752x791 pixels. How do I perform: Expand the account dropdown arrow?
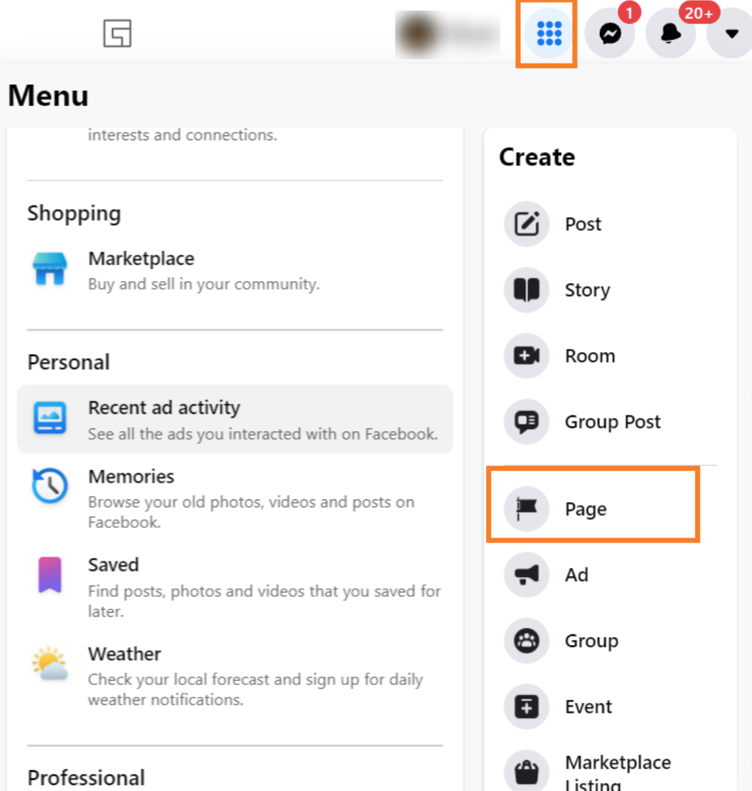click(x=731, y=34)
